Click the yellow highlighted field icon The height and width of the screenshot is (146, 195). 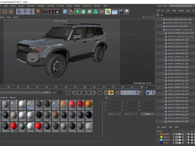(x=108, y=12)
